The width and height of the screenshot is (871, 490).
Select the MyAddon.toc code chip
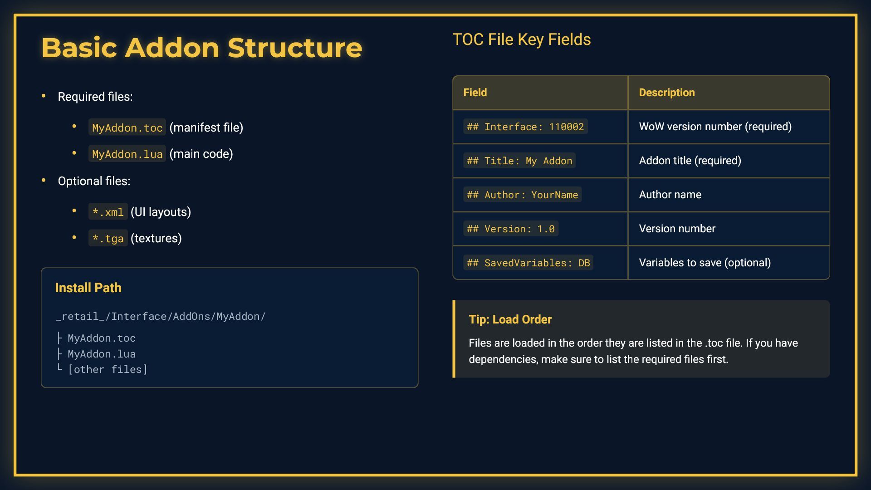click(127, 127)
